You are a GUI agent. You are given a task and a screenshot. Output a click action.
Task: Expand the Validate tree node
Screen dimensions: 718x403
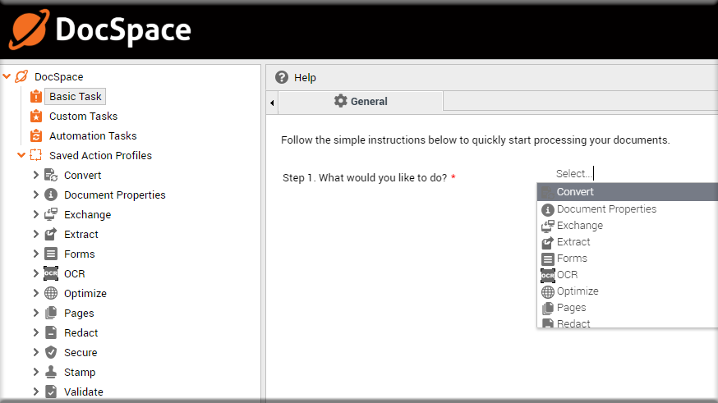click(35, 392)
